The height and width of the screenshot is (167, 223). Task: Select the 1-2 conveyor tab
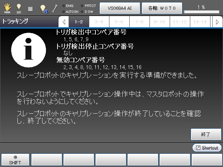[x=79, y=22]
